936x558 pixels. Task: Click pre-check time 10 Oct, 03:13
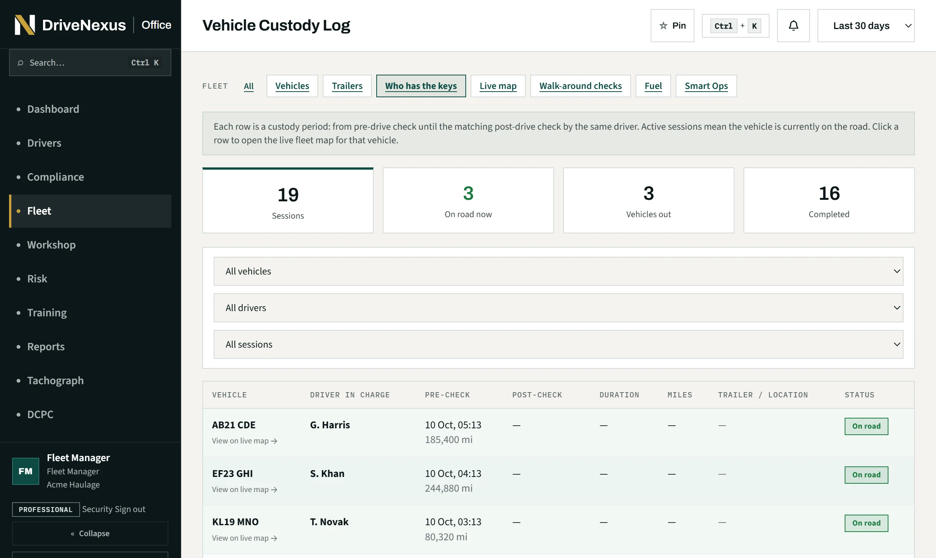[x=453, y=522]
